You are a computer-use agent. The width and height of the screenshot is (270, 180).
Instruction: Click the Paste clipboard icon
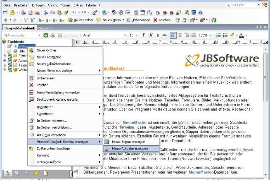tap(59, 12)
